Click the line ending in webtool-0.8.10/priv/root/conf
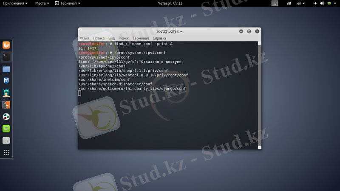This screenshot has height=191, width=340. click(x=133, y=75)
